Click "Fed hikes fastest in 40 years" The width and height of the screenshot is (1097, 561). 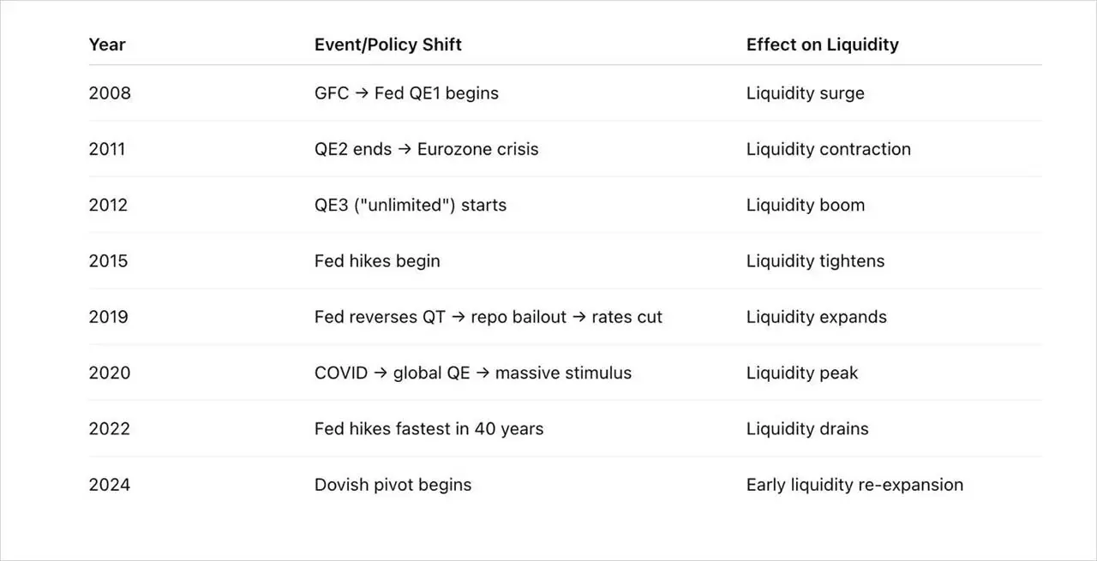pos(429,428)
